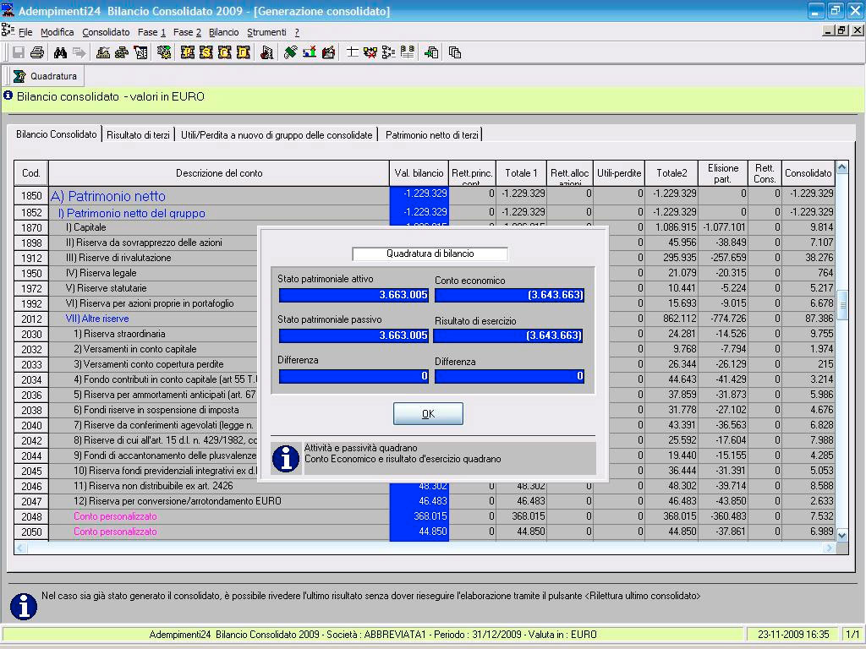Click the puzzle piece icon lettered P

pos(187,52)
